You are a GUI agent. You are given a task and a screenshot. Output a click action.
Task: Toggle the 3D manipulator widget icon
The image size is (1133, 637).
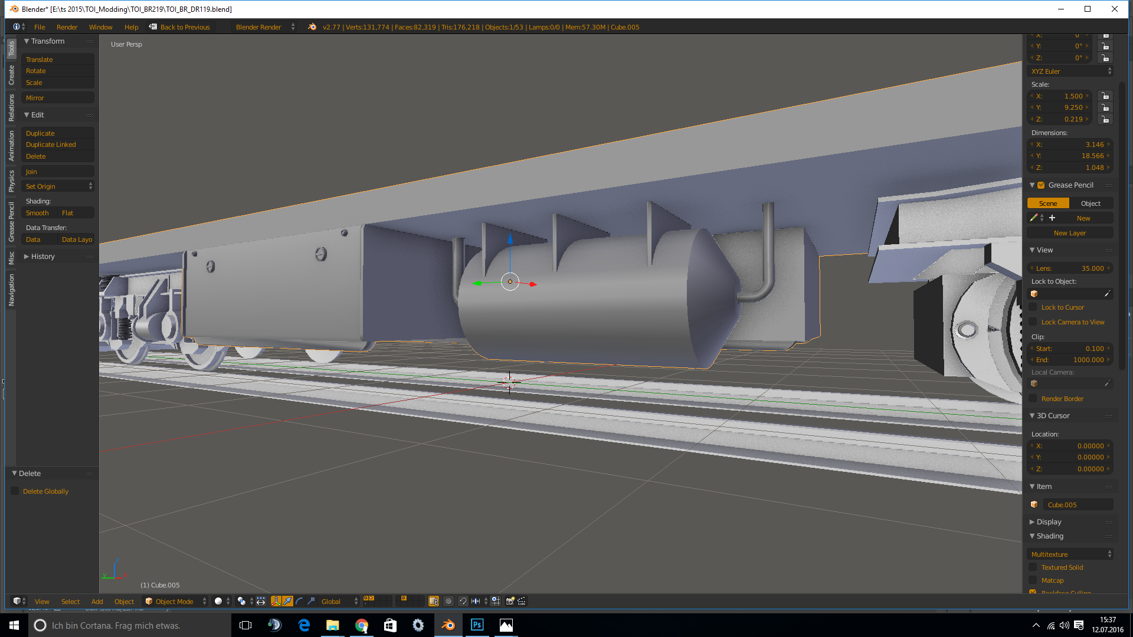pos(276,601)
